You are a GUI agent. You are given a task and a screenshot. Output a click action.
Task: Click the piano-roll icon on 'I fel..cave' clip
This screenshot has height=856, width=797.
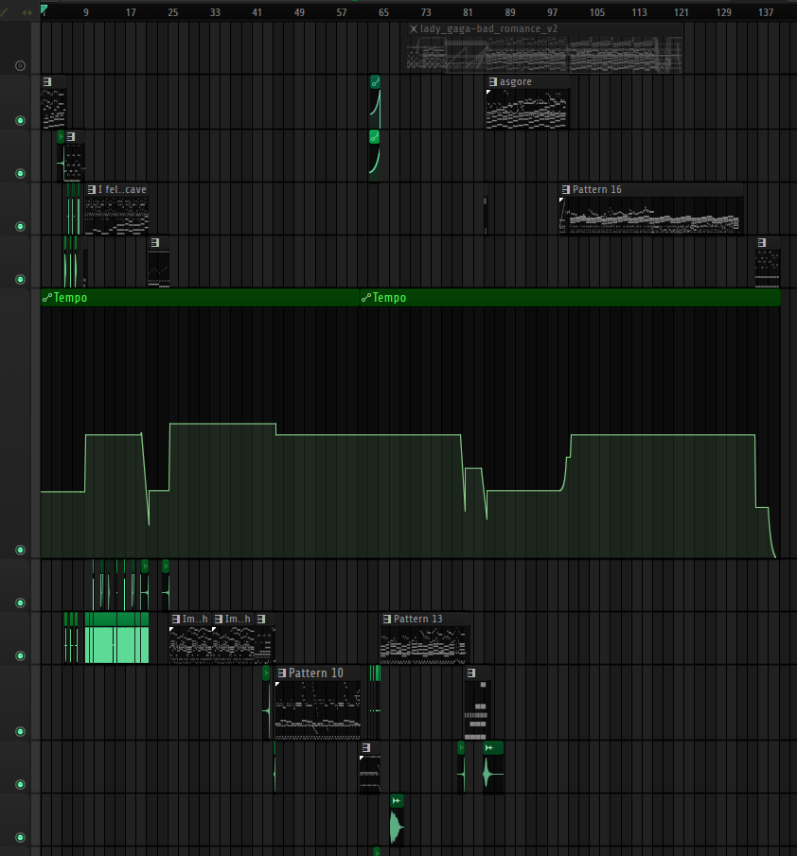(x=91, y=190)
